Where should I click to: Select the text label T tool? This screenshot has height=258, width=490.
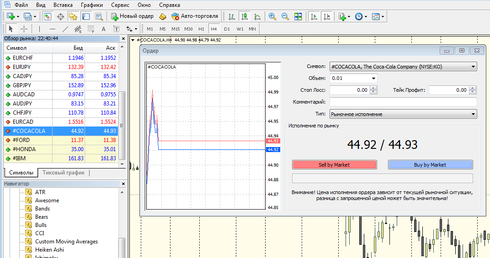point(116,29)
